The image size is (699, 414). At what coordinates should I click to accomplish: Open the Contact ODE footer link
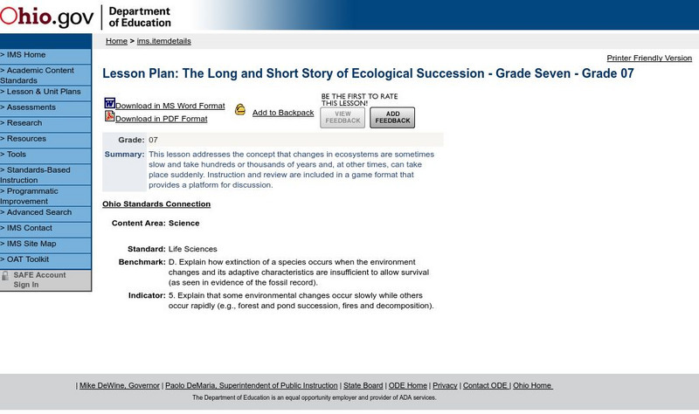point(485,385)
